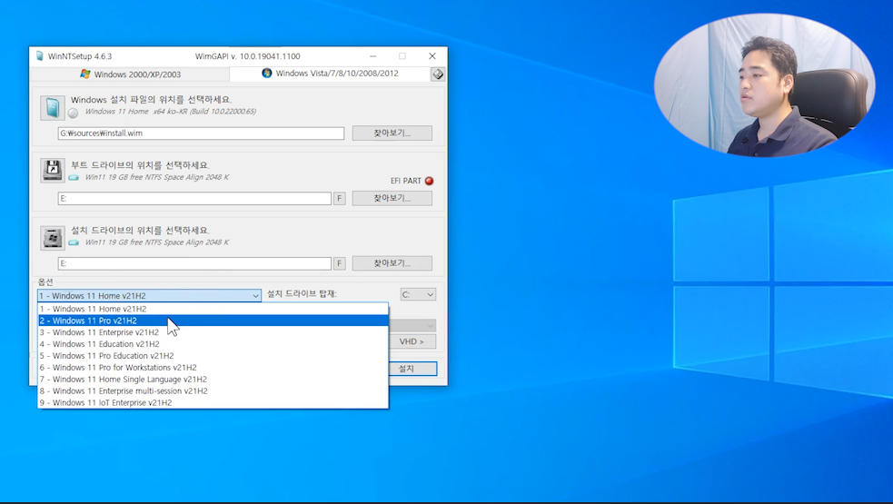Click the boot drive floppy icon

(53, 171)
